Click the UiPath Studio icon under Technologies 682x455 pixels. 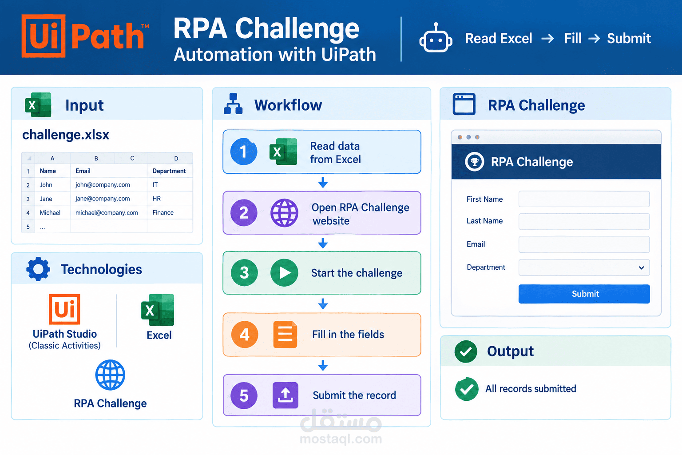[64, 309]
